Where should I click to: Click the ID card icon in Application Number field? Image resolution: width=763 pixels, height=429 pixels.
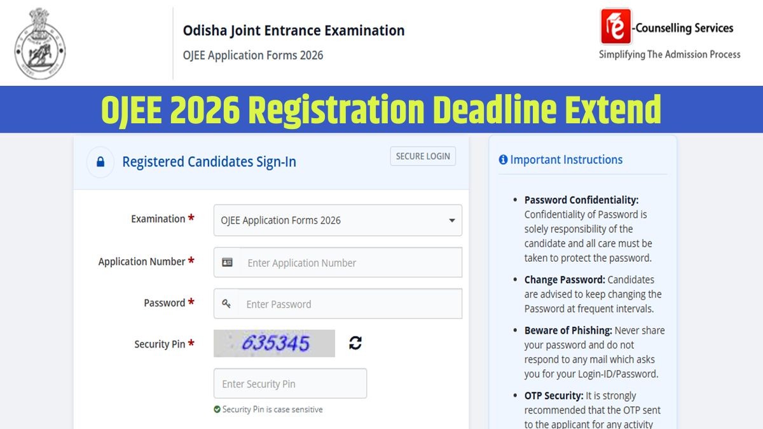point(227,262)
